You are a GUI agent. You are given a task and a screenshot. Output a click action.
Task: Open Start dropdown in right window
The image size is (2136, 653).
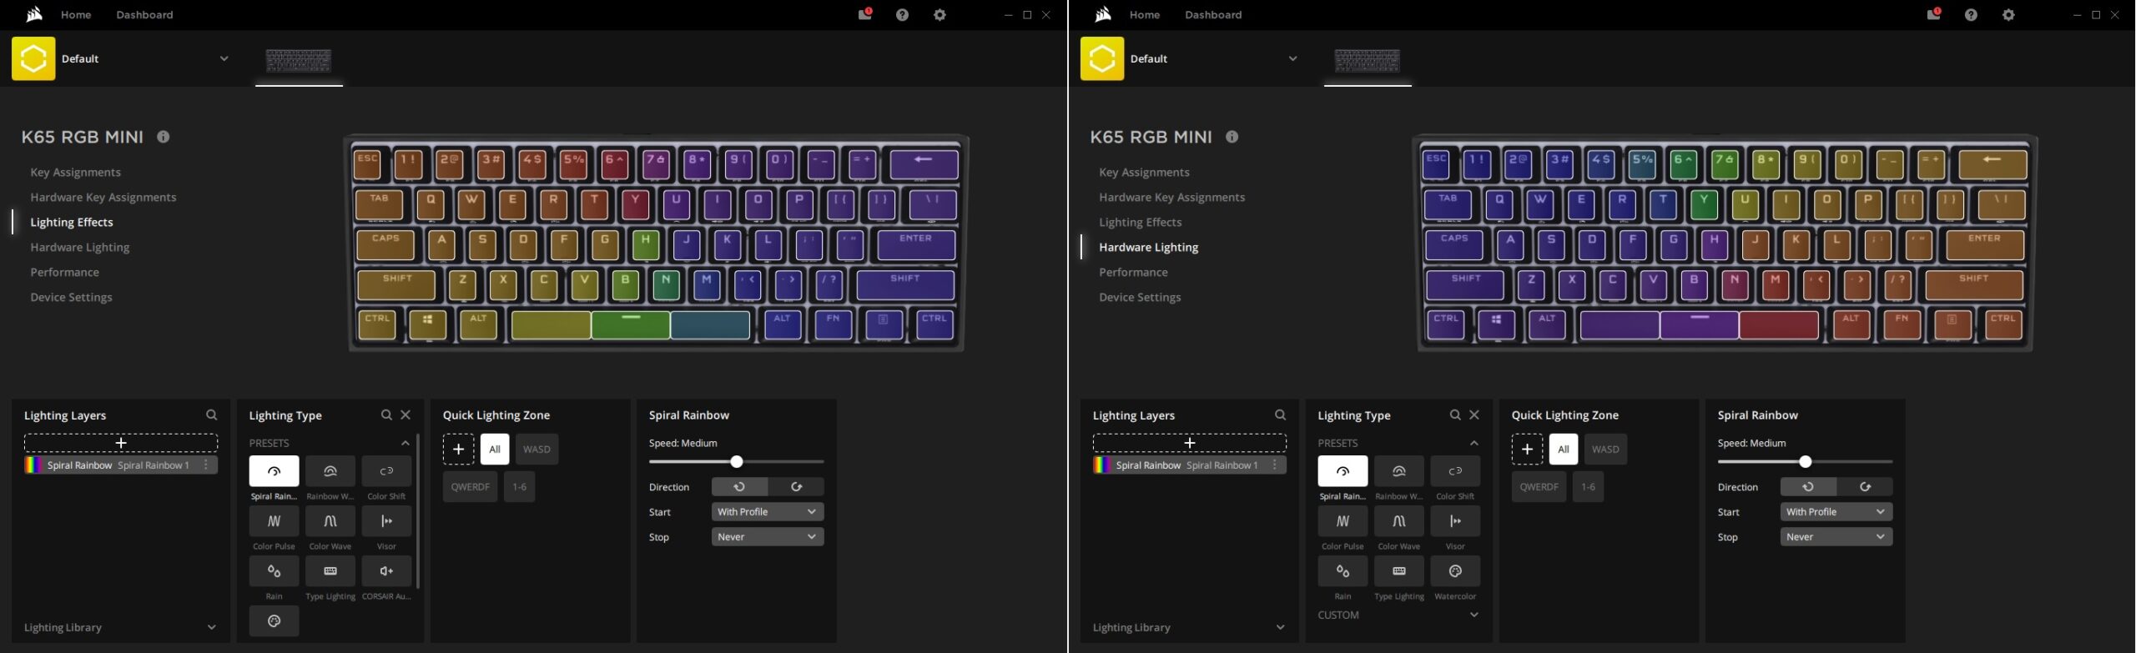[x=1836, y=512]
